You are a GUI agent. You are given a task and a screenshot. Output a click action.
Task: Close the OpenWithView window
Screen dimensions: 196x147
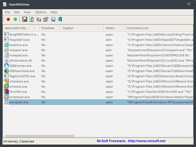189,4
